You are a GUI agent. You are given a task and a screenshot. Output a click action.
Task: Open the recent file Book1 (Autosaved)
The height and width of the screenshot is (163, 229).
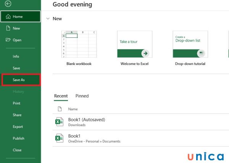tap(141, 122)
